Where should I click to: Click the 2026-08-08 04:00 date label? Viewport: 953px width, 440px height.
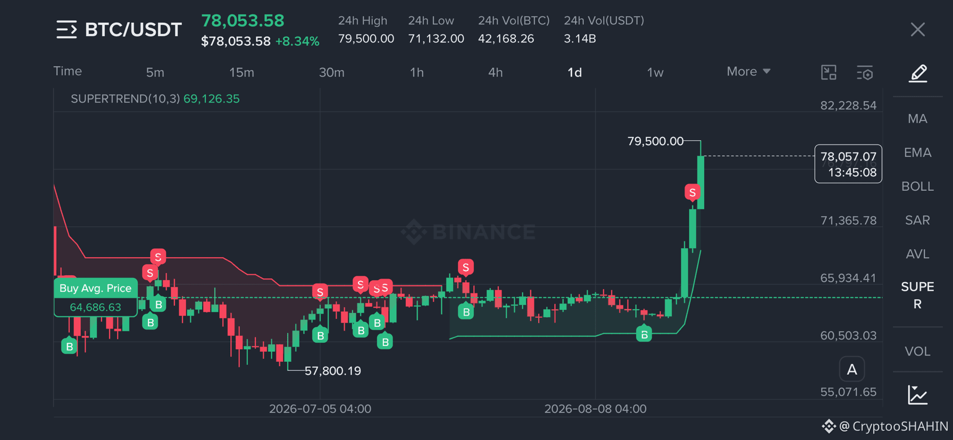(595, 409)
